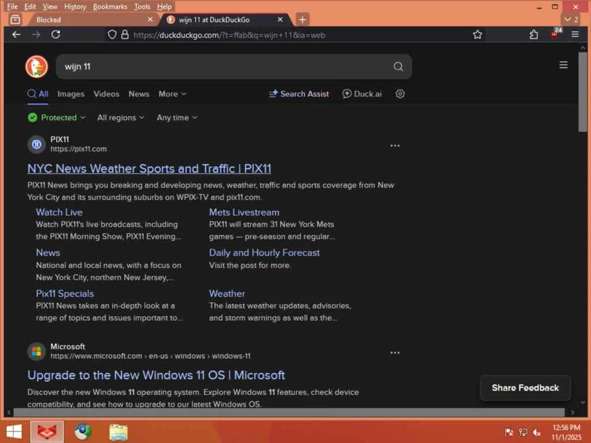Close the wijn 11 at DuckDuckGo tab
The image size is (591, 443).
280,20
